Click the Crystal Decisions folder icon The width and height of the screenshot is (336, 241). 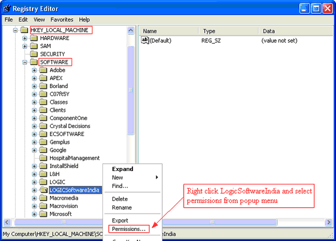coord(43,126)
